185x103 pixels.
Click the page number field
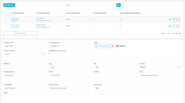click(x=58, y=33)
